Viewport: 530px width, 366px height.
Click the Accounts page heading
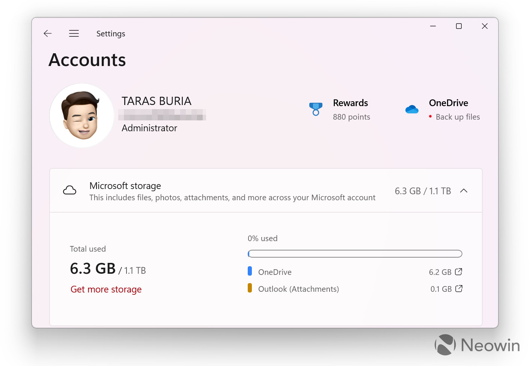tap(87, 60)
